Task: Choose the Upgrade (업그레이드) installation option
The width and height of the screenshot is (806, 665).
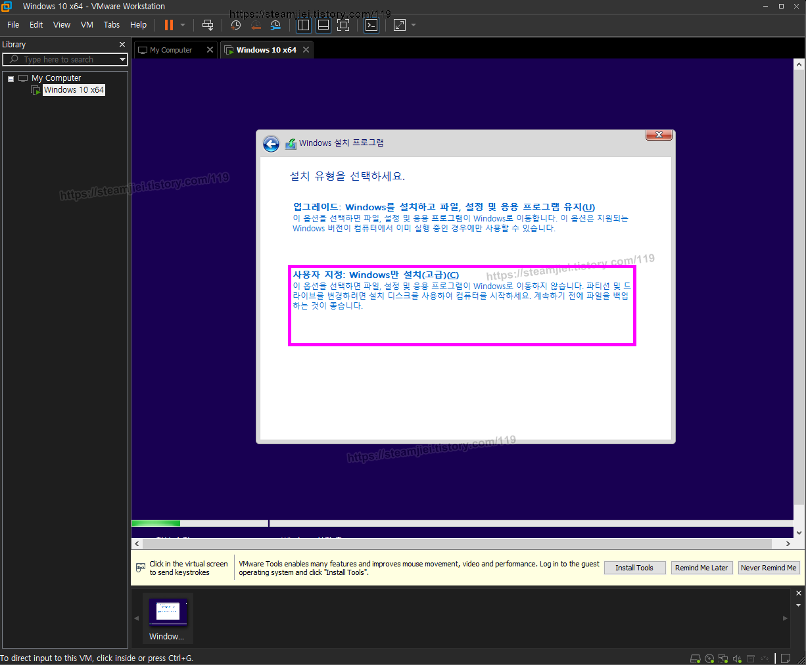Action: 460,218
